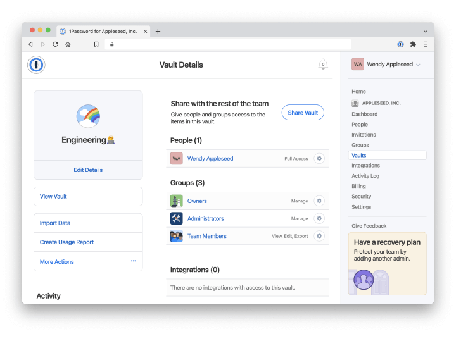Click View Vault
The height and width of the screenshot is (341, 456).
[x=88, y=197]
